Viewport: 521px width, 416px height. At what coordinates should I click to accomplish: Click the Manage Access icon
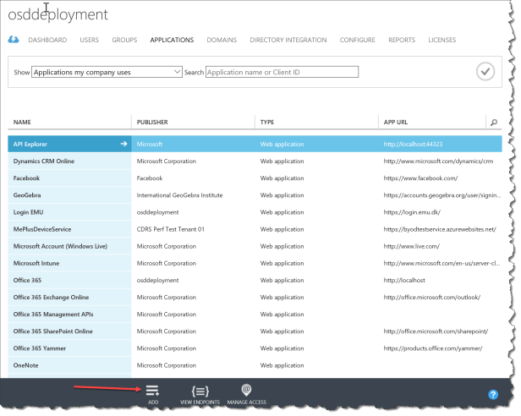coord(246,390)
